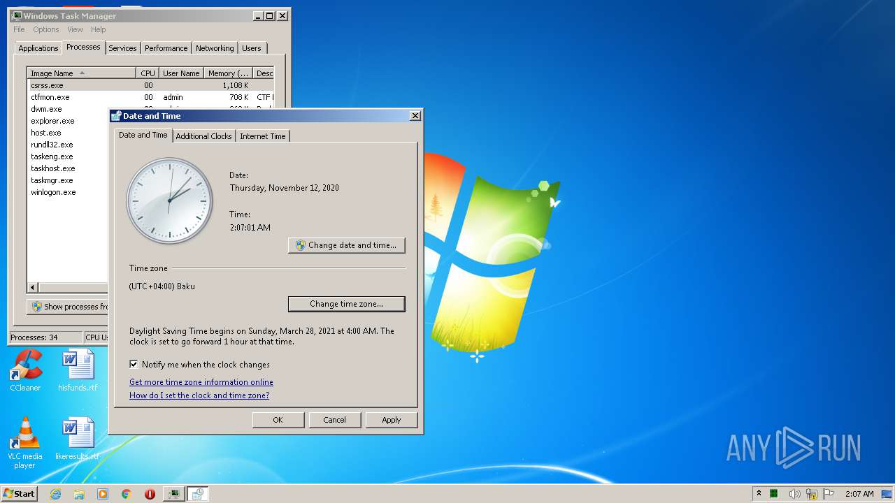The image size is (895, 503).
Task: Open the CCleaner desktop shortcut
Action: (25, 370)
